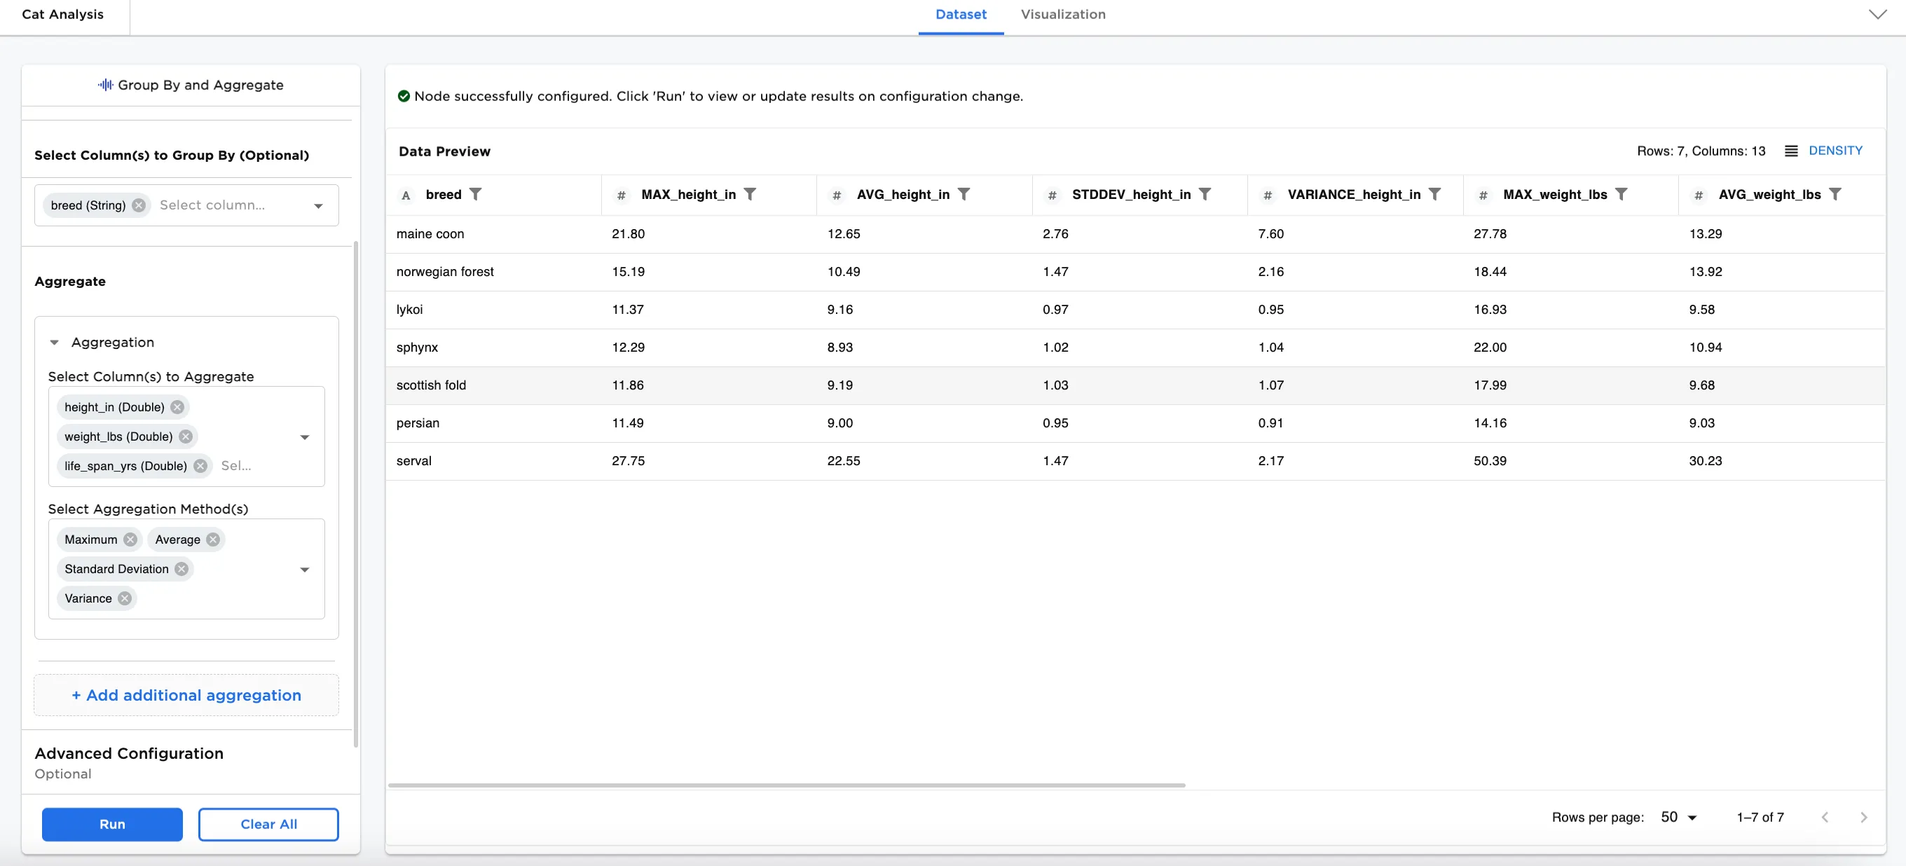Collapse the Aggregation section
1906x866 pixels.
tap(54, 342)
